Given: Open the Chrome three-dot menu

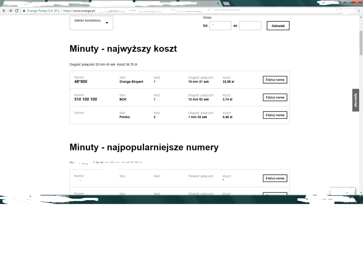Looking at the screenshot, I should point(359,11).
